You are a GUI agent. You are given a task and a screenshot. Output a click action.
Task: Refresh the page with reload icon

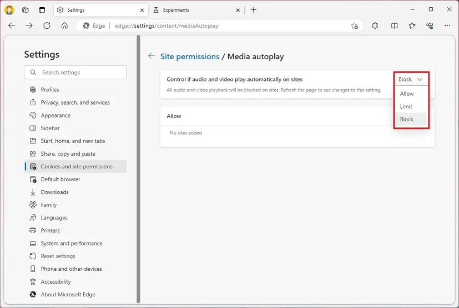[x=47, y=25]
